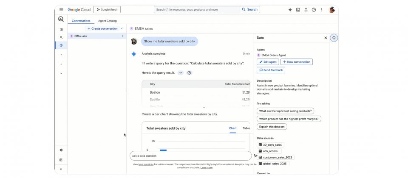Open the notifications bell
This screenshot has height=178, width=408.
(x=306, y=9)
